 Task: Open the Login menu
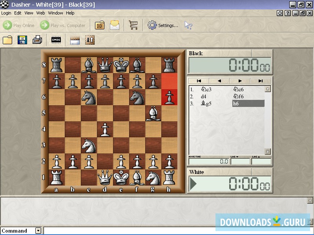(6, 13)
